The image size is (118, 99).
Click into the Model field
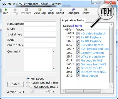click(x=40, y=29)
